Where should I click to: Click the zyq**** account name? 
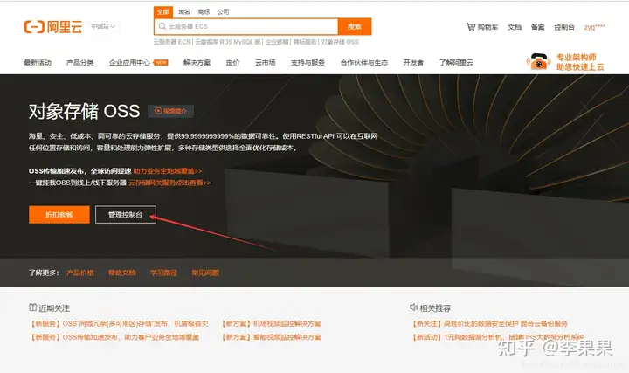[595, 27]
